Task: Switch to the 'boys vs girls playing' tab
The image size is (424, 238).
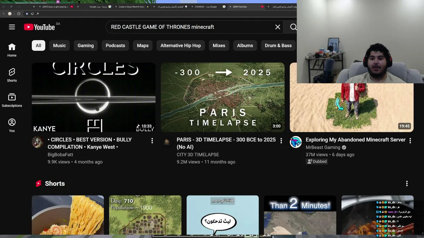Action: coord(56,7)
